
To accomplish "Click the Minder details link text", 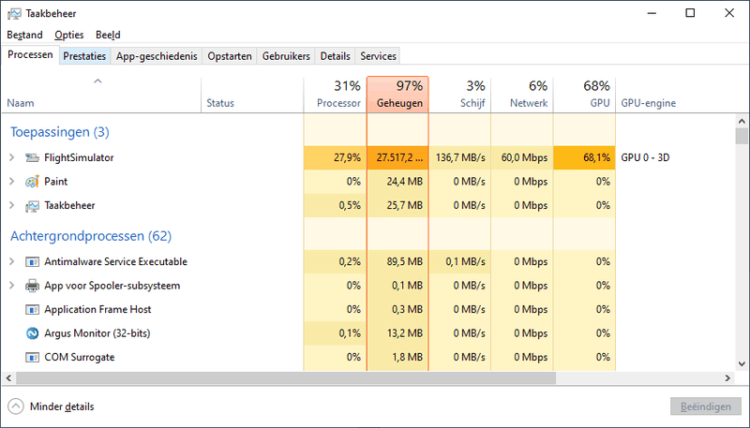I will pyautogui.click(x=62, y=406).
